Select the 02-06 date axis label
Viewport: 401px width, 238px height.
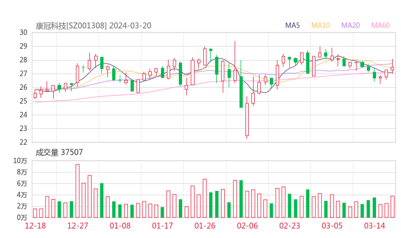247,226
